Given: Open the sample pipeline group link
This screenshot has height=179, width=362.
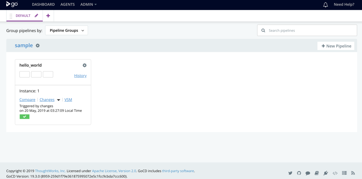Looking at the screenshot, I should [24, 45].
